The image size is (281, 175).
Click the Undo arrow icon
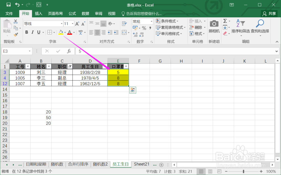click(17, 5)
